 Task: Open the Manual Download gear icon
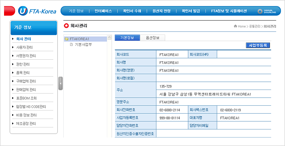click(x=260, y=11)
